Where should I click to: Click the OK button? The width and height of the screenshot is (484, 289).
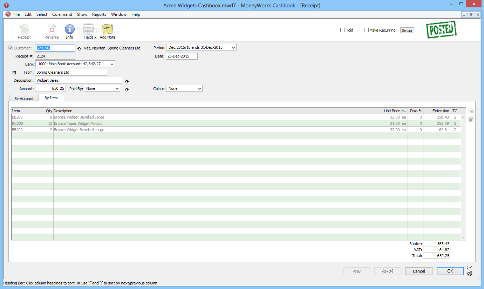[x=450, y=271]
